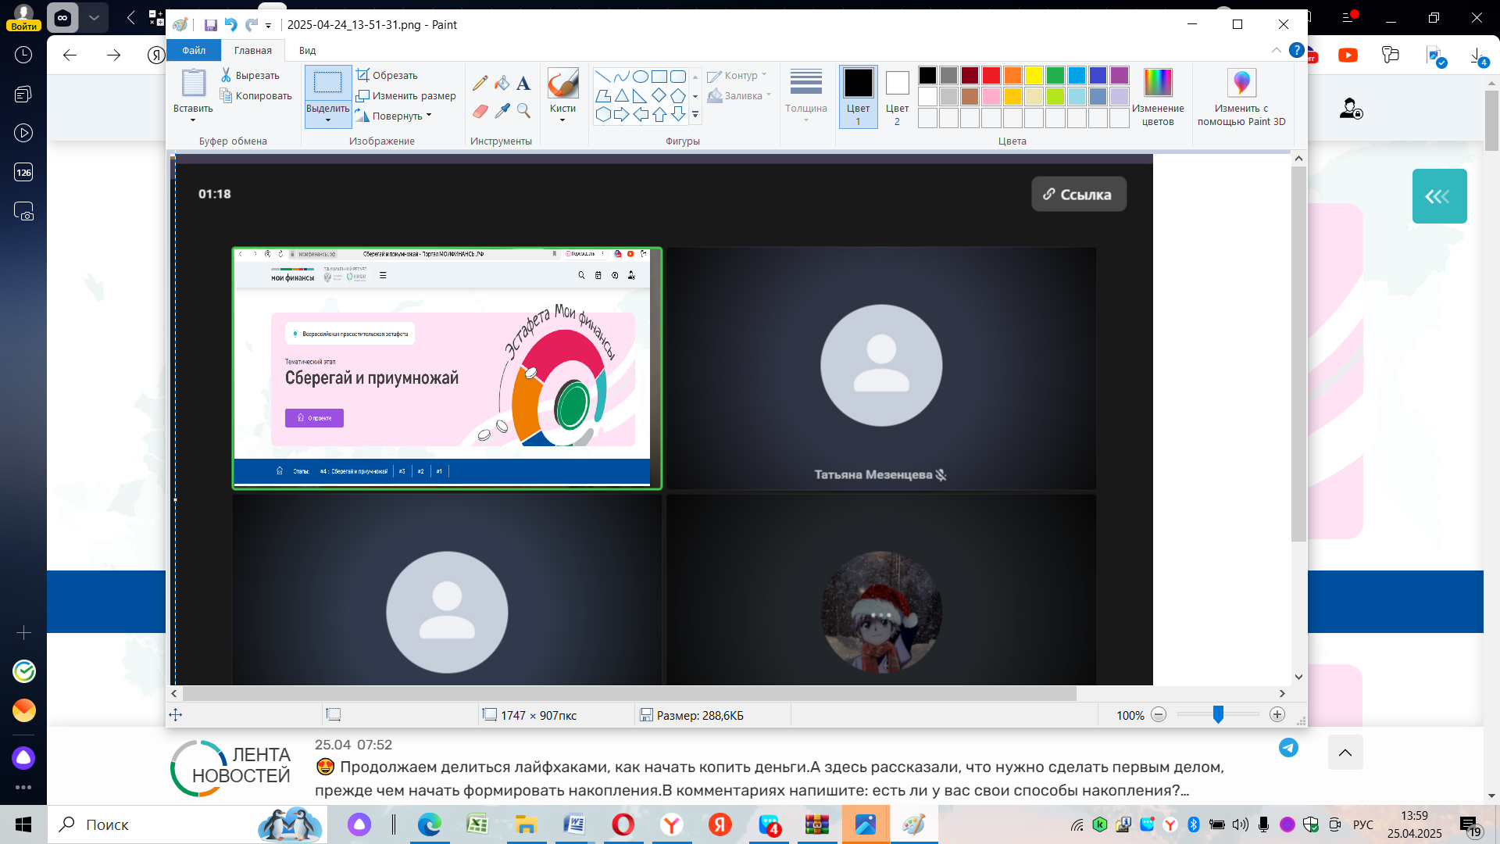Open Edit with Paint 3D

1241,97
